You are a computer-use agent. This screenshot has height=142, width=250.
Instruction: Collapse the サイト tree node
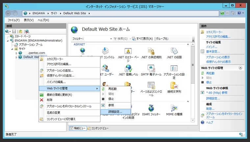coord(12,49)
